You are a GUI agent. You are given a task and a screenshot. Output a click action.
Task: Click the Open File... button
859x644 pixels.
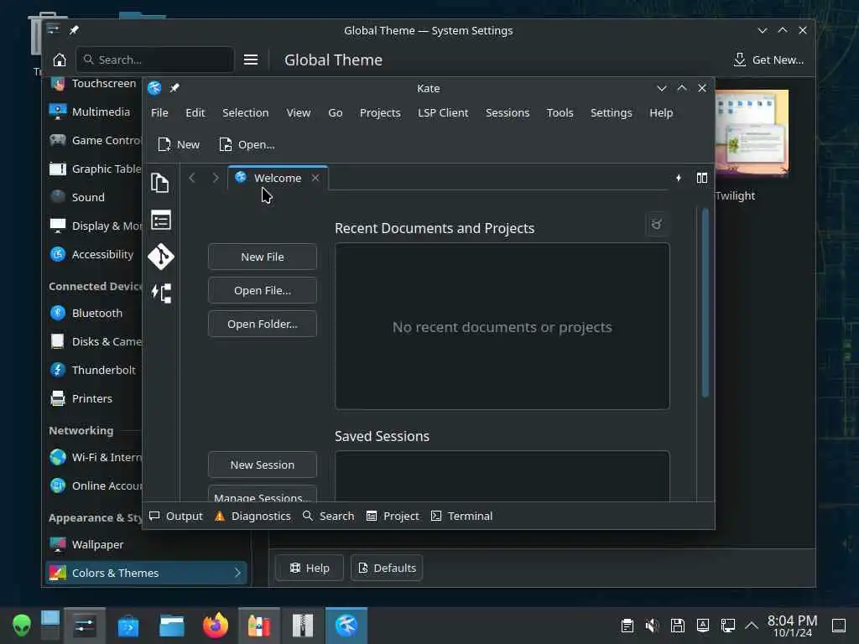[263, 290]
